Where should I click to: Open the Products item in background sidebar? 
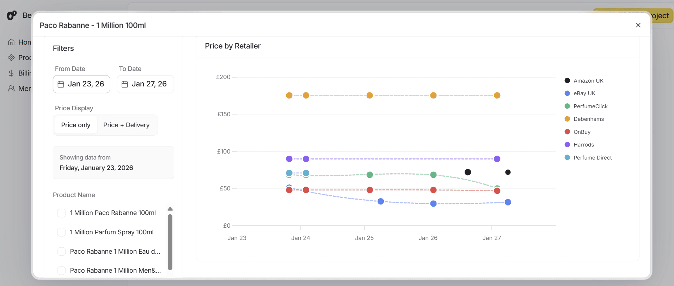point(19,58)
